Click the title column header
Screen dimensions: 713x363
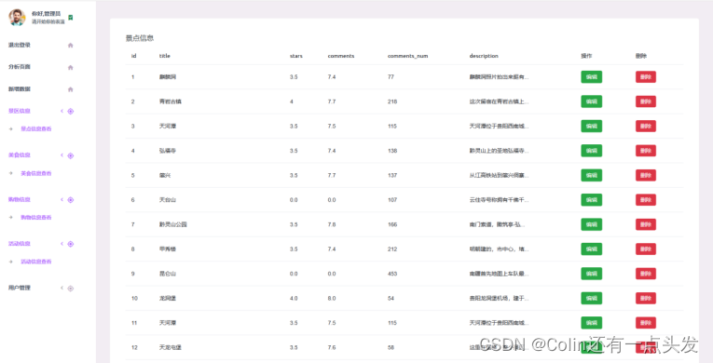point(165,56)
